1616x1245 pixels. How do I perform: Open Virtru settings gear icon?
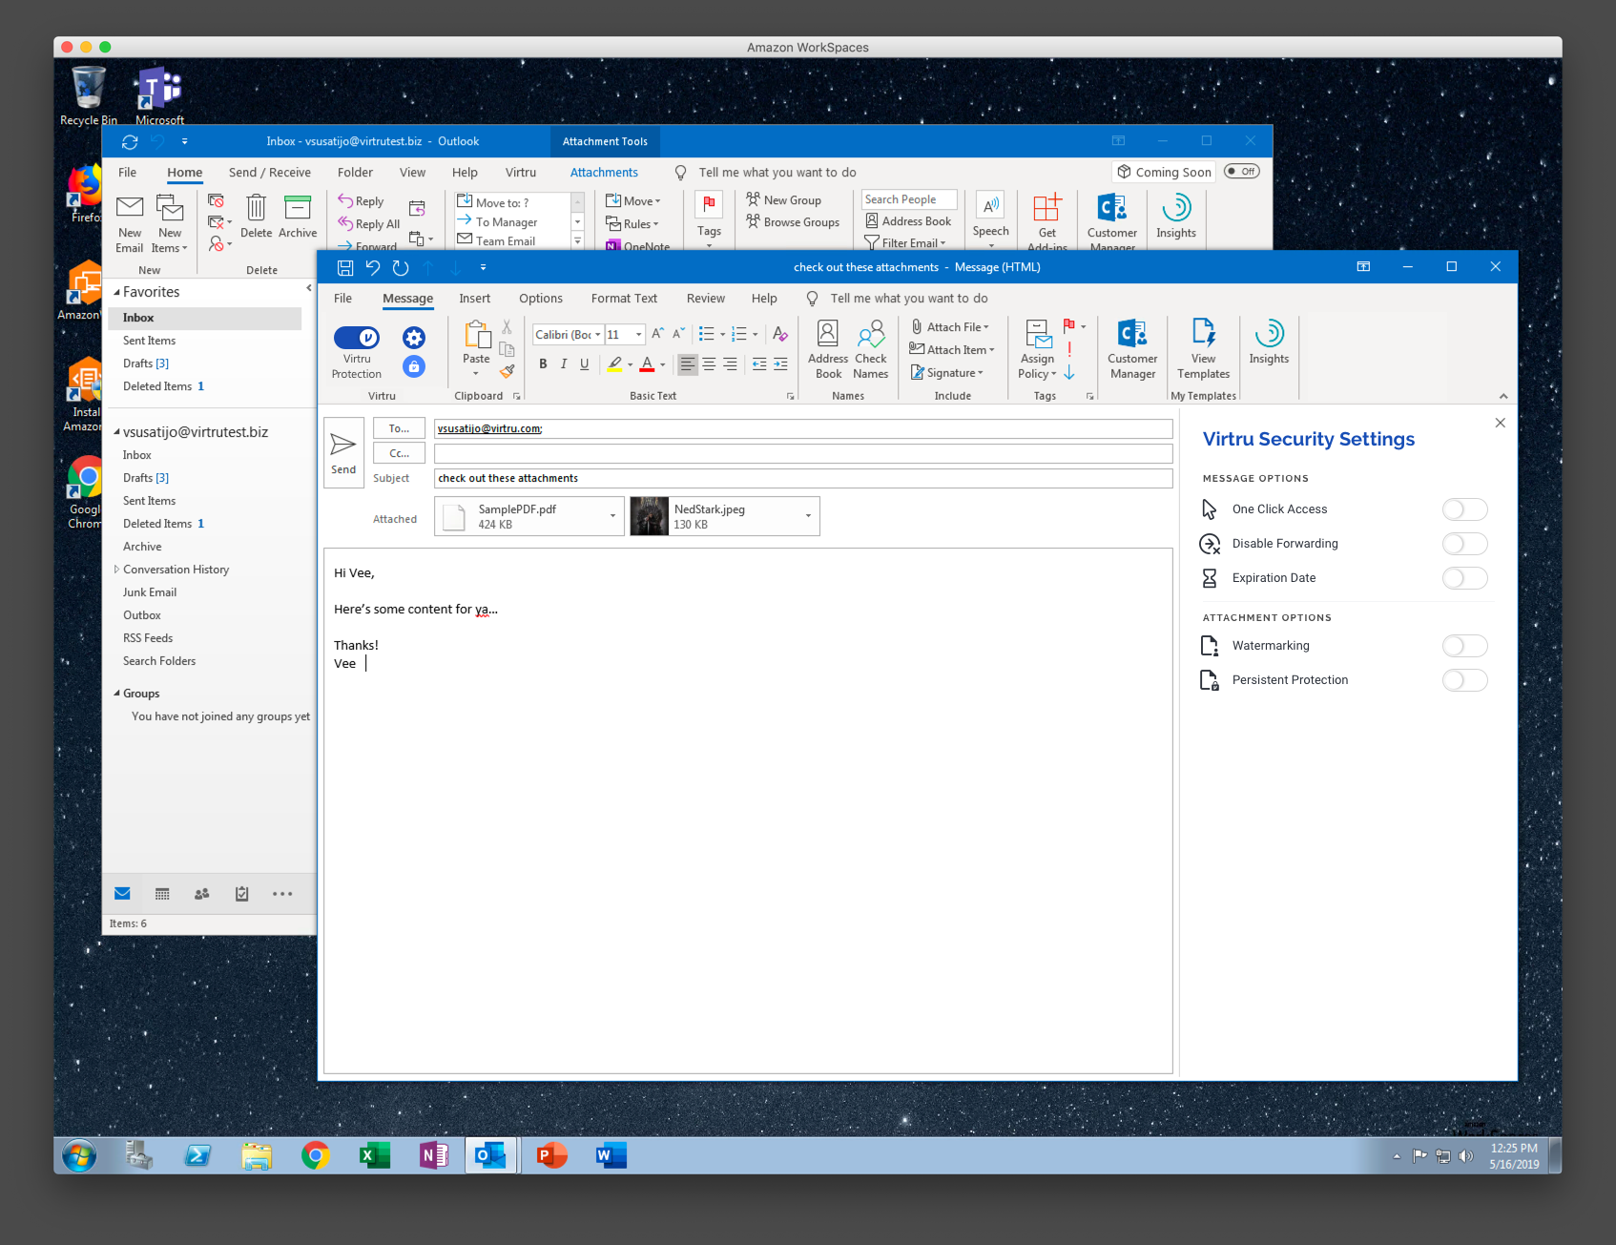(x=414, y=337)
